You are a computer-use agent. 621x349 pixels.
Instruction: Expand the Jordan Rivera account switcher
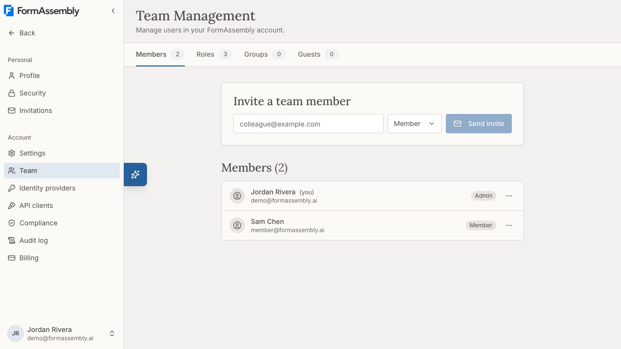pyautogui.click(x=62, y=333)
